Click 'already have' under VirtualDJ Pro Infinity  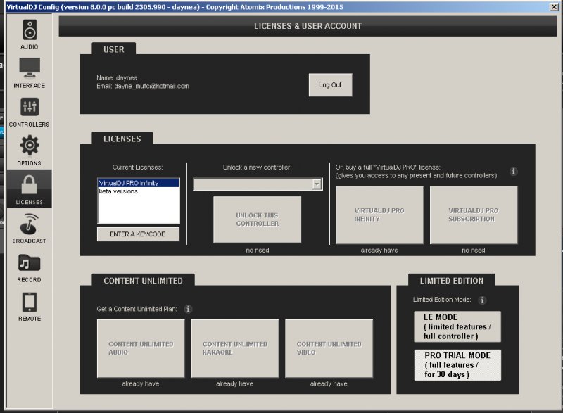[x=379, y=250]
